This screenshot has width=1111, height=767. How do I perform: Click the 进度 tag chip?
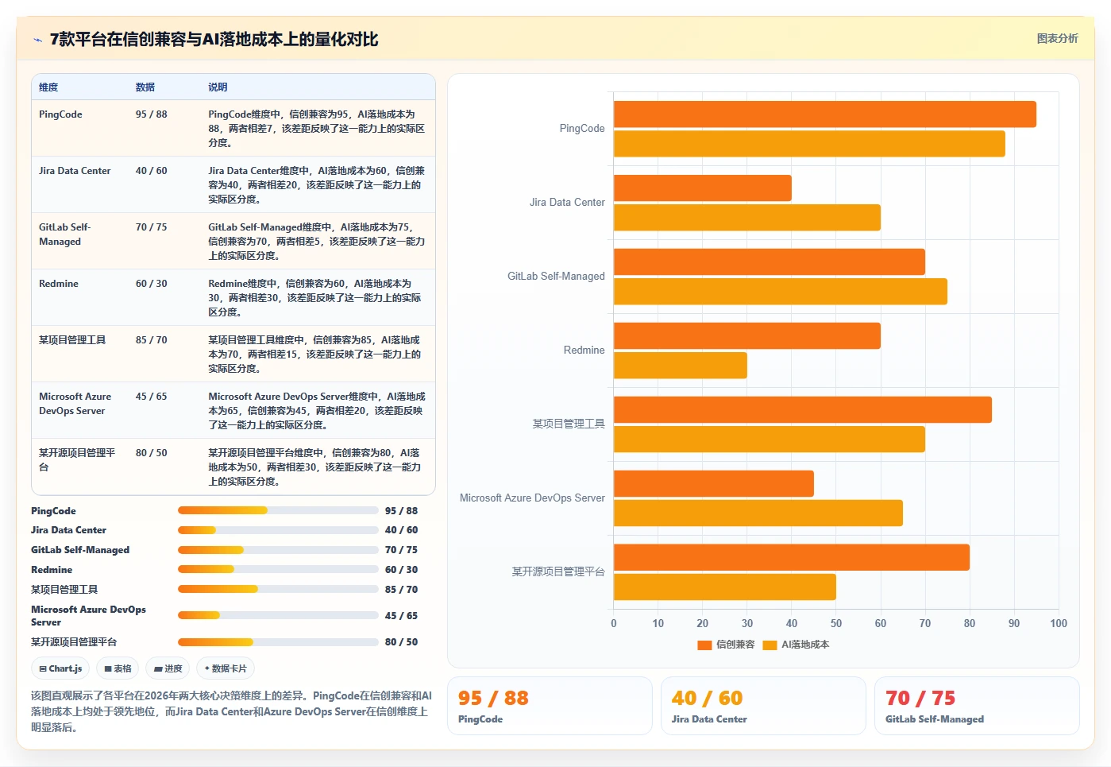click(x=168, y=668)
